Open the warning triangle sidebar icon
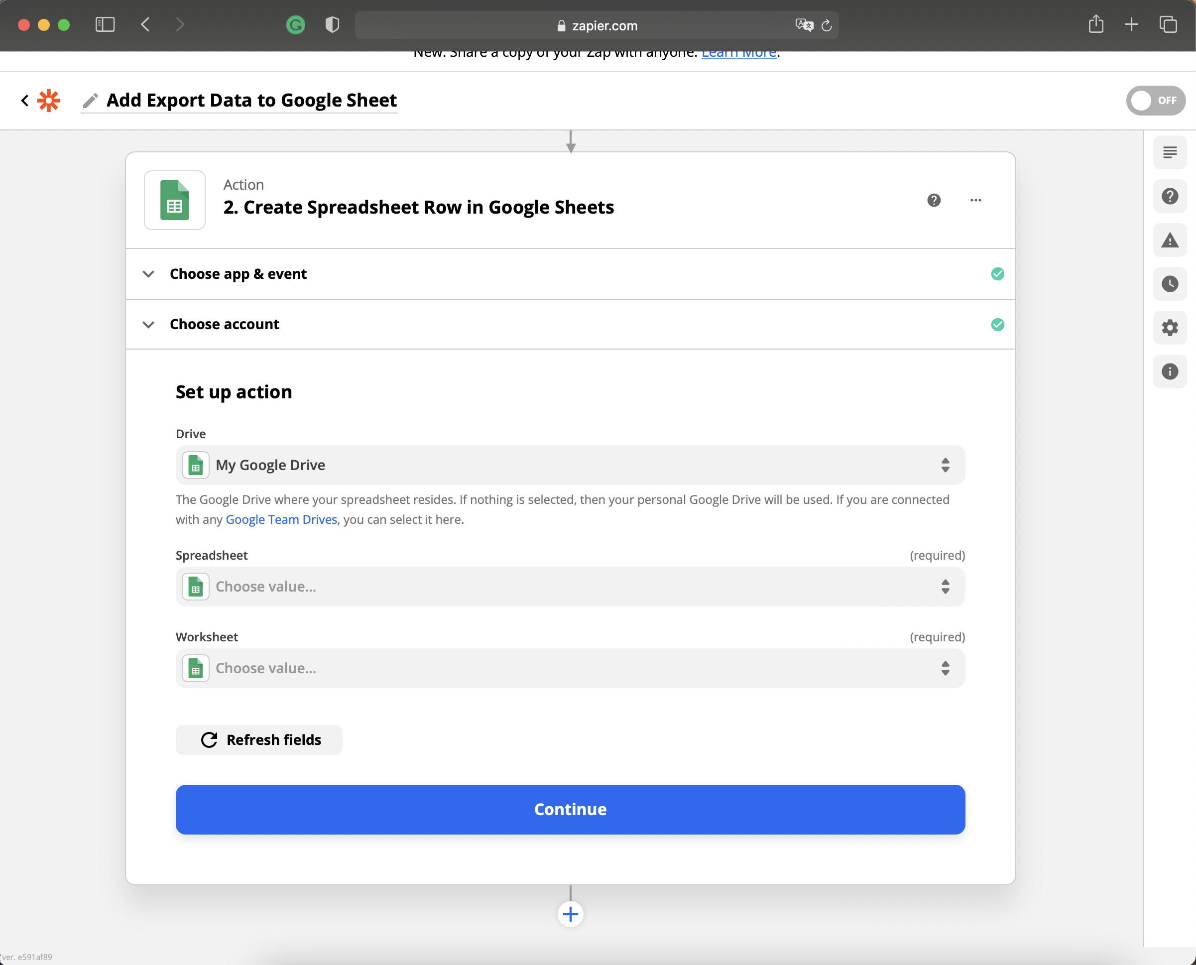 coord(1169,240)
